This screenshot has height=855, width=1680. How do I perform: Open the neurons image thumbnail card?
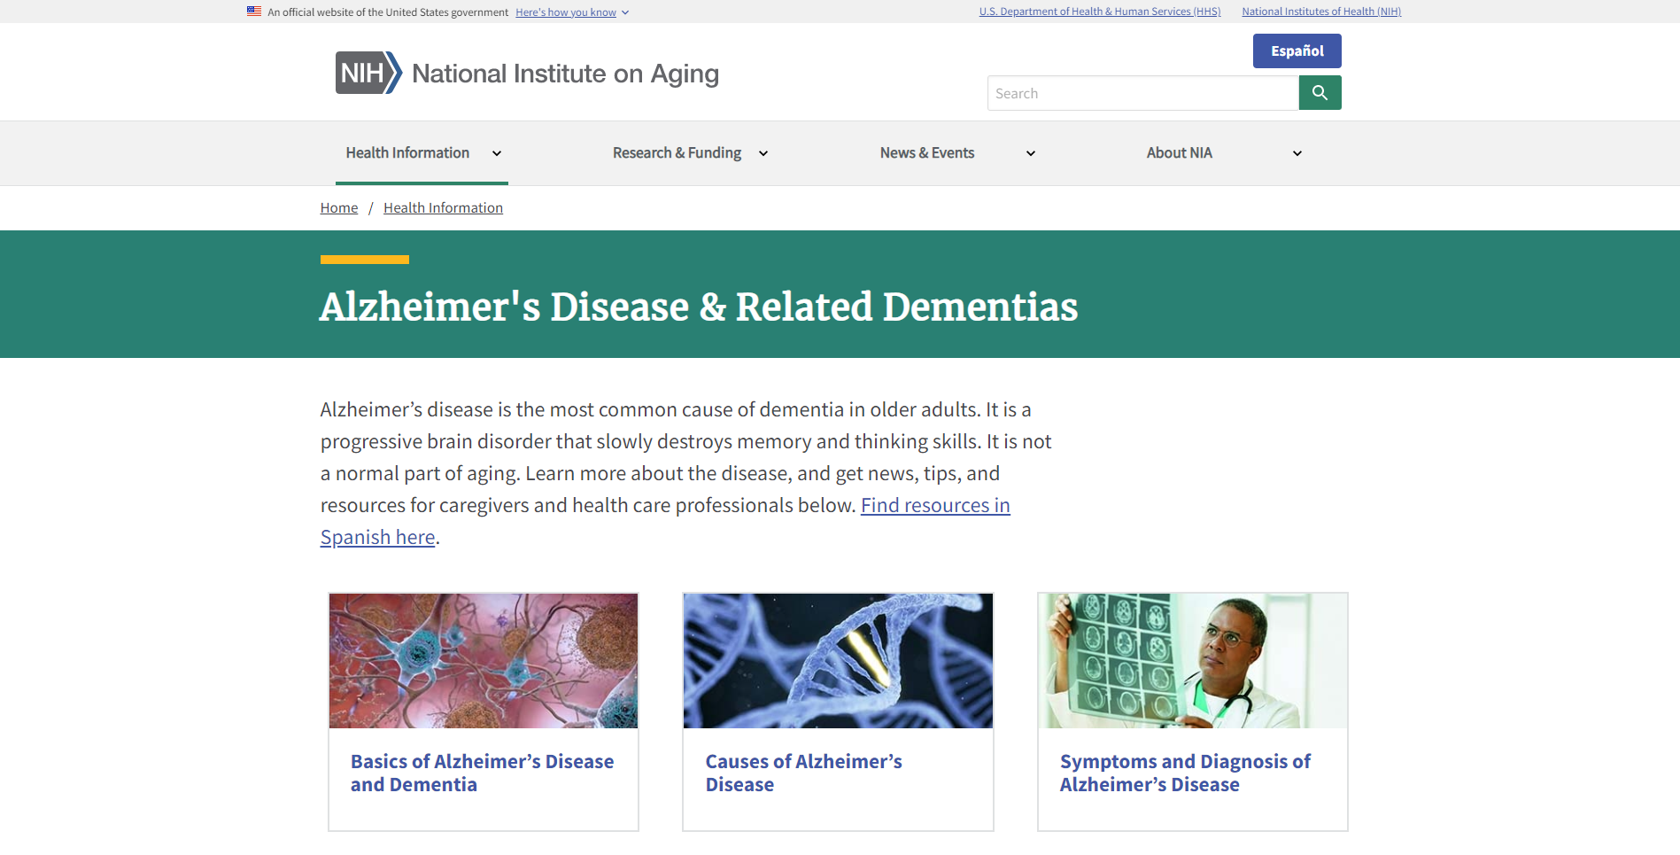click(x=484, y=661)
